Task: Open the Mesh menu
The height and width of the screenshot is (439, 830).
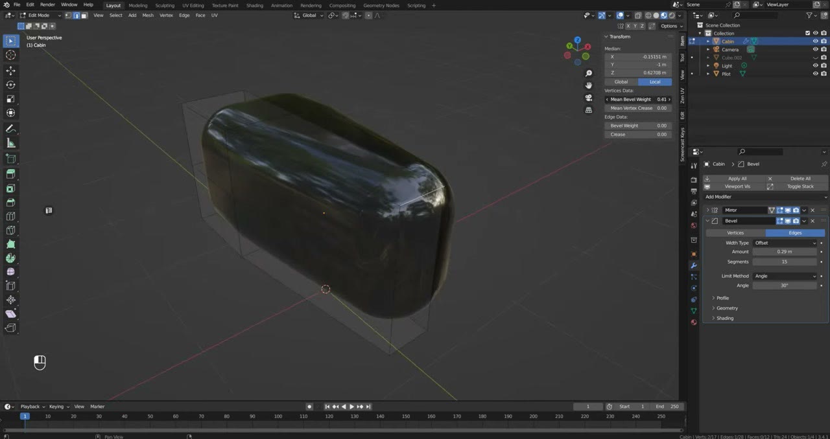Action: click(148, 15)
